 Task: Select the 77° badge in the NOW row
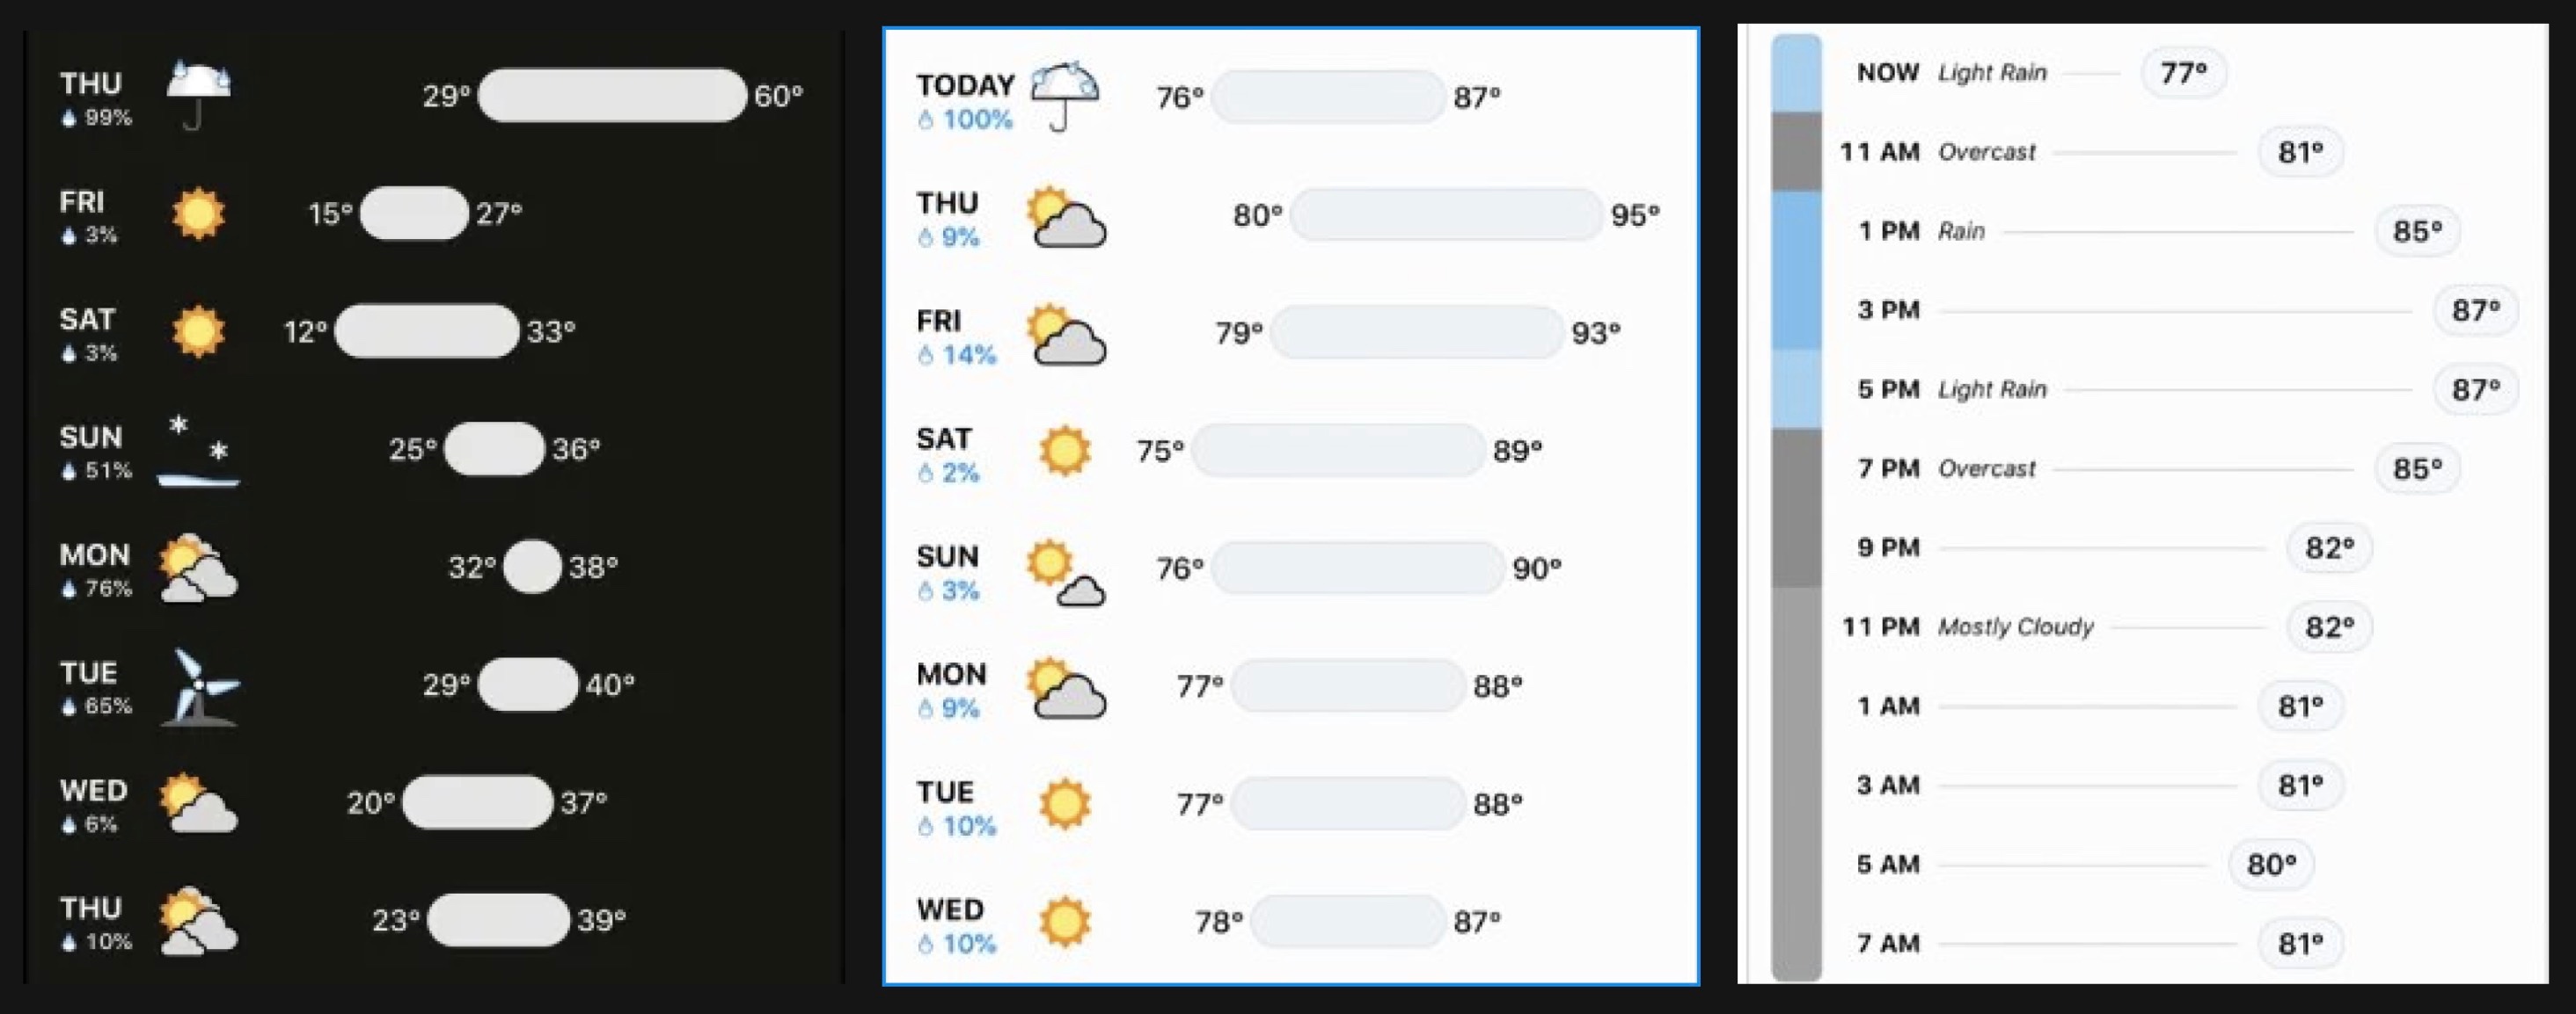(2183, 73)
